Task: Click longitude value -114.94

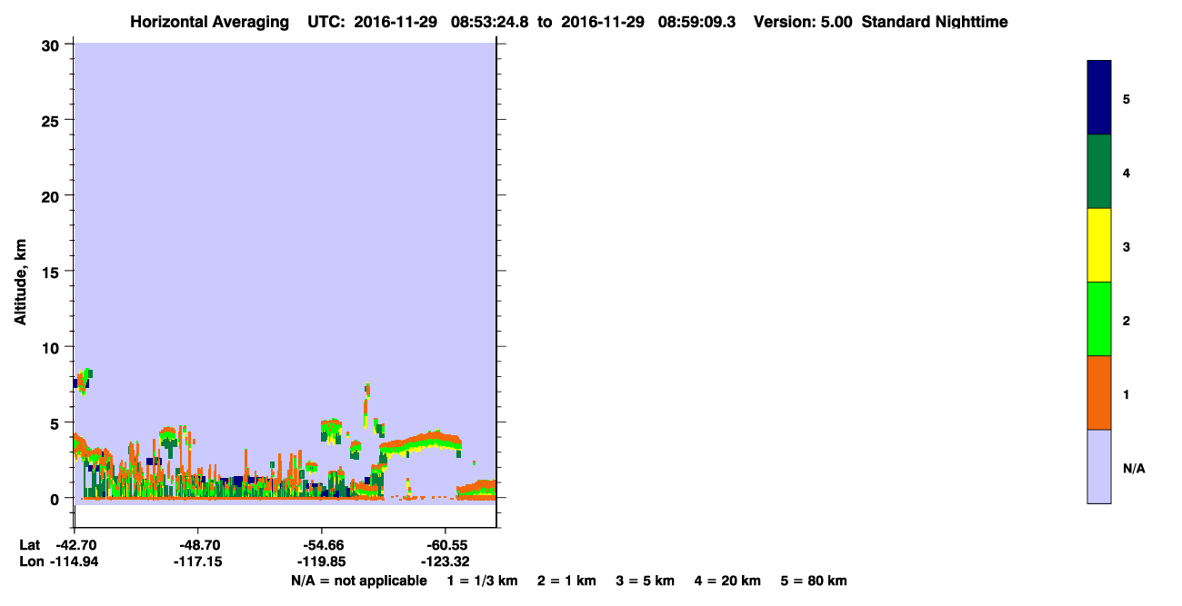Action: click(x=75, y=561)
